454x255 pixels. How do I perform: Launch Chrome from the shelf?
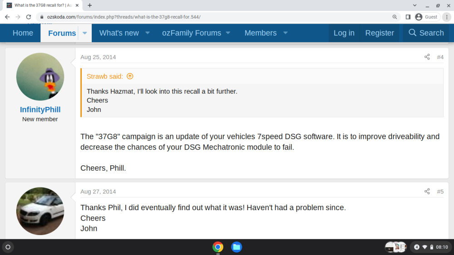pos(218,247)
